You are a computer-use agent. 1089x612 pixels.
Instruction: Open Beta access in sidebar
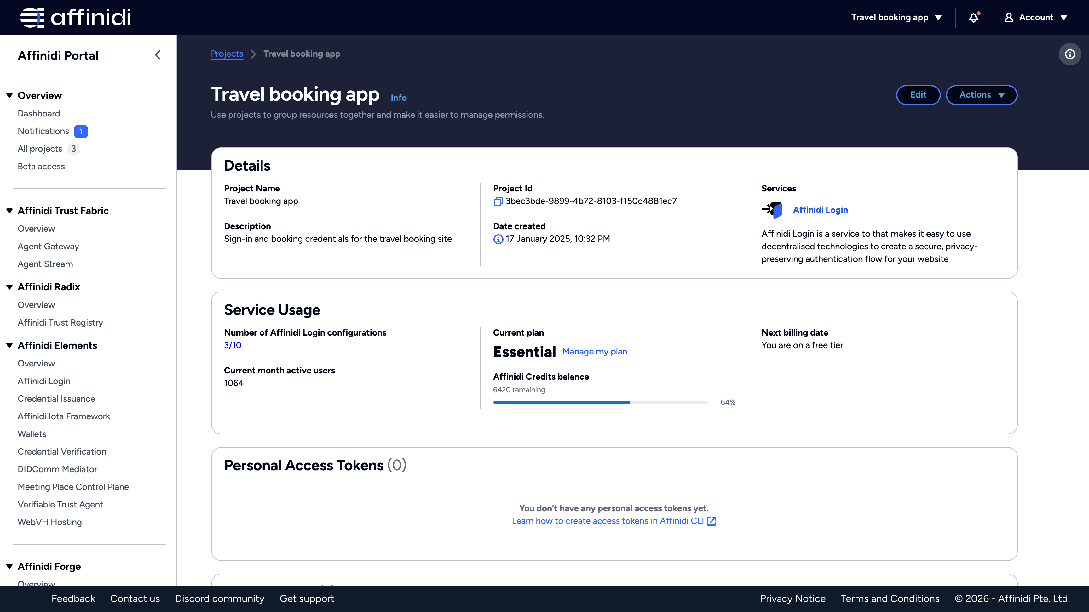click(x=41, y=167)
